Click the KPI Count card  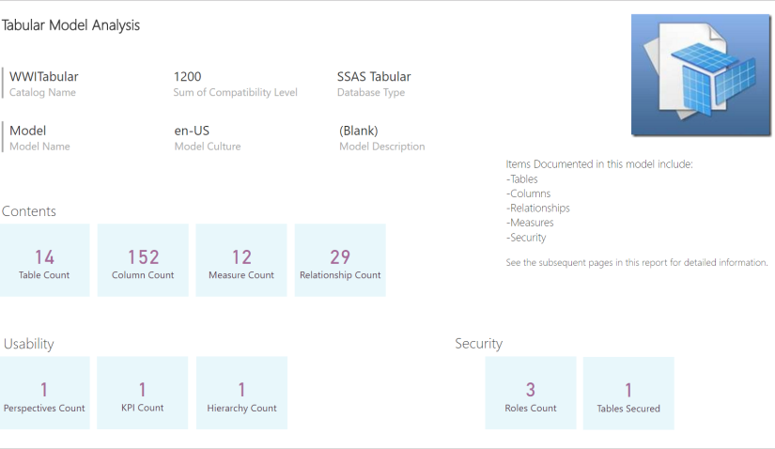click(143, 393)
